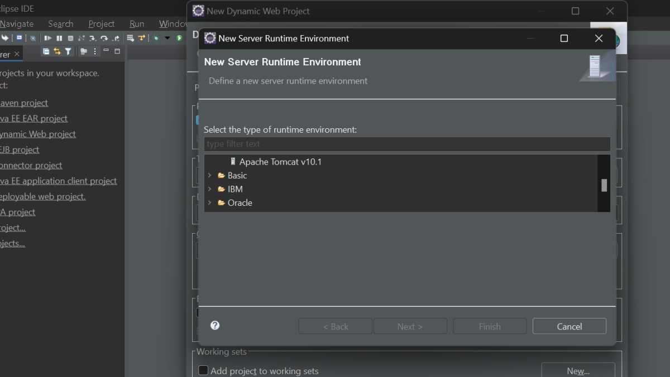The width and height of the screenshot is (670, 377).
Task: Open the Window menu
Action: (173, 24)
